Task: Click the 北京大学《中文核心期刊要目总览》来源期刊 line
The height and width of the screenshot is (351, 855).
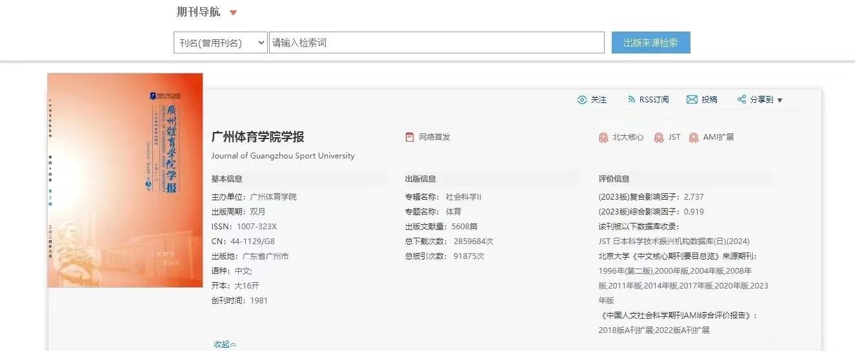Action: click(678, 256)
